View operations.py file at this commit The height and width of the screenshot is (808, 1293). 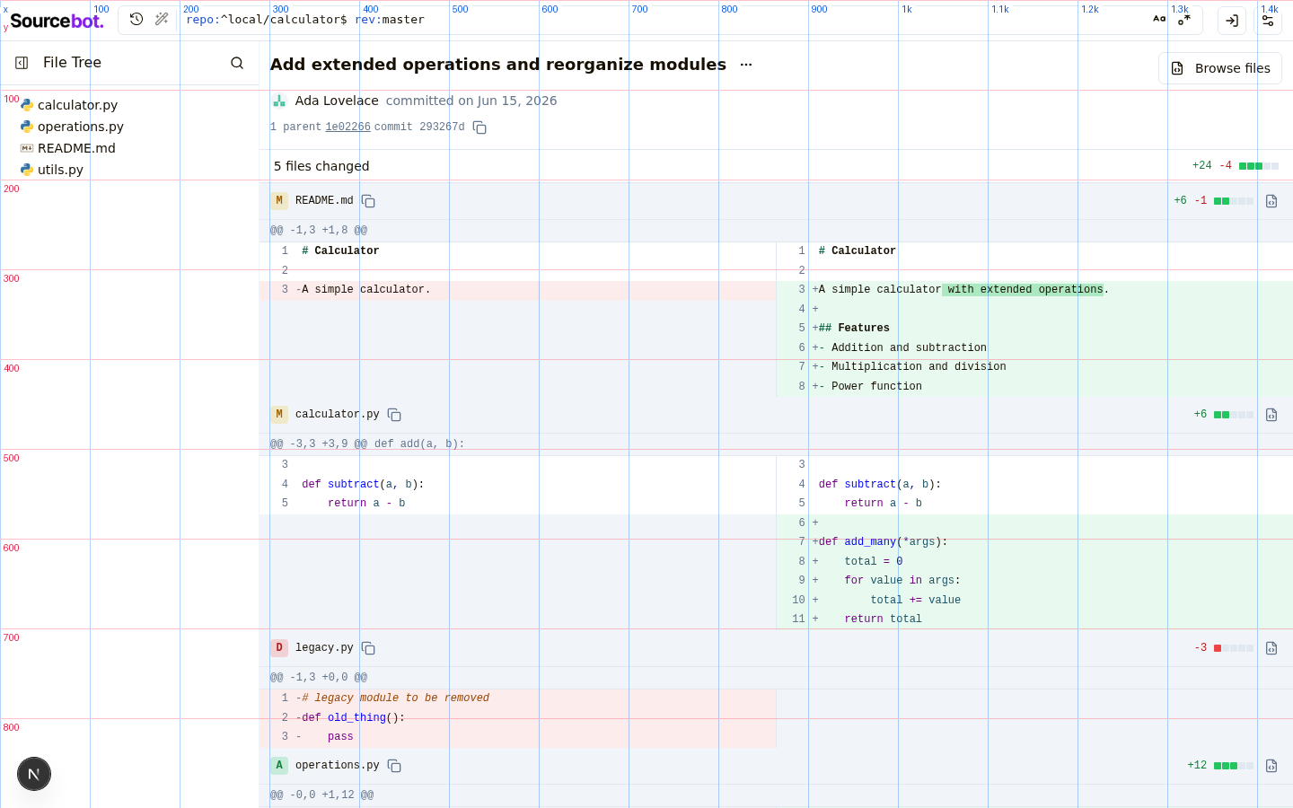[x=1271, y=766]
